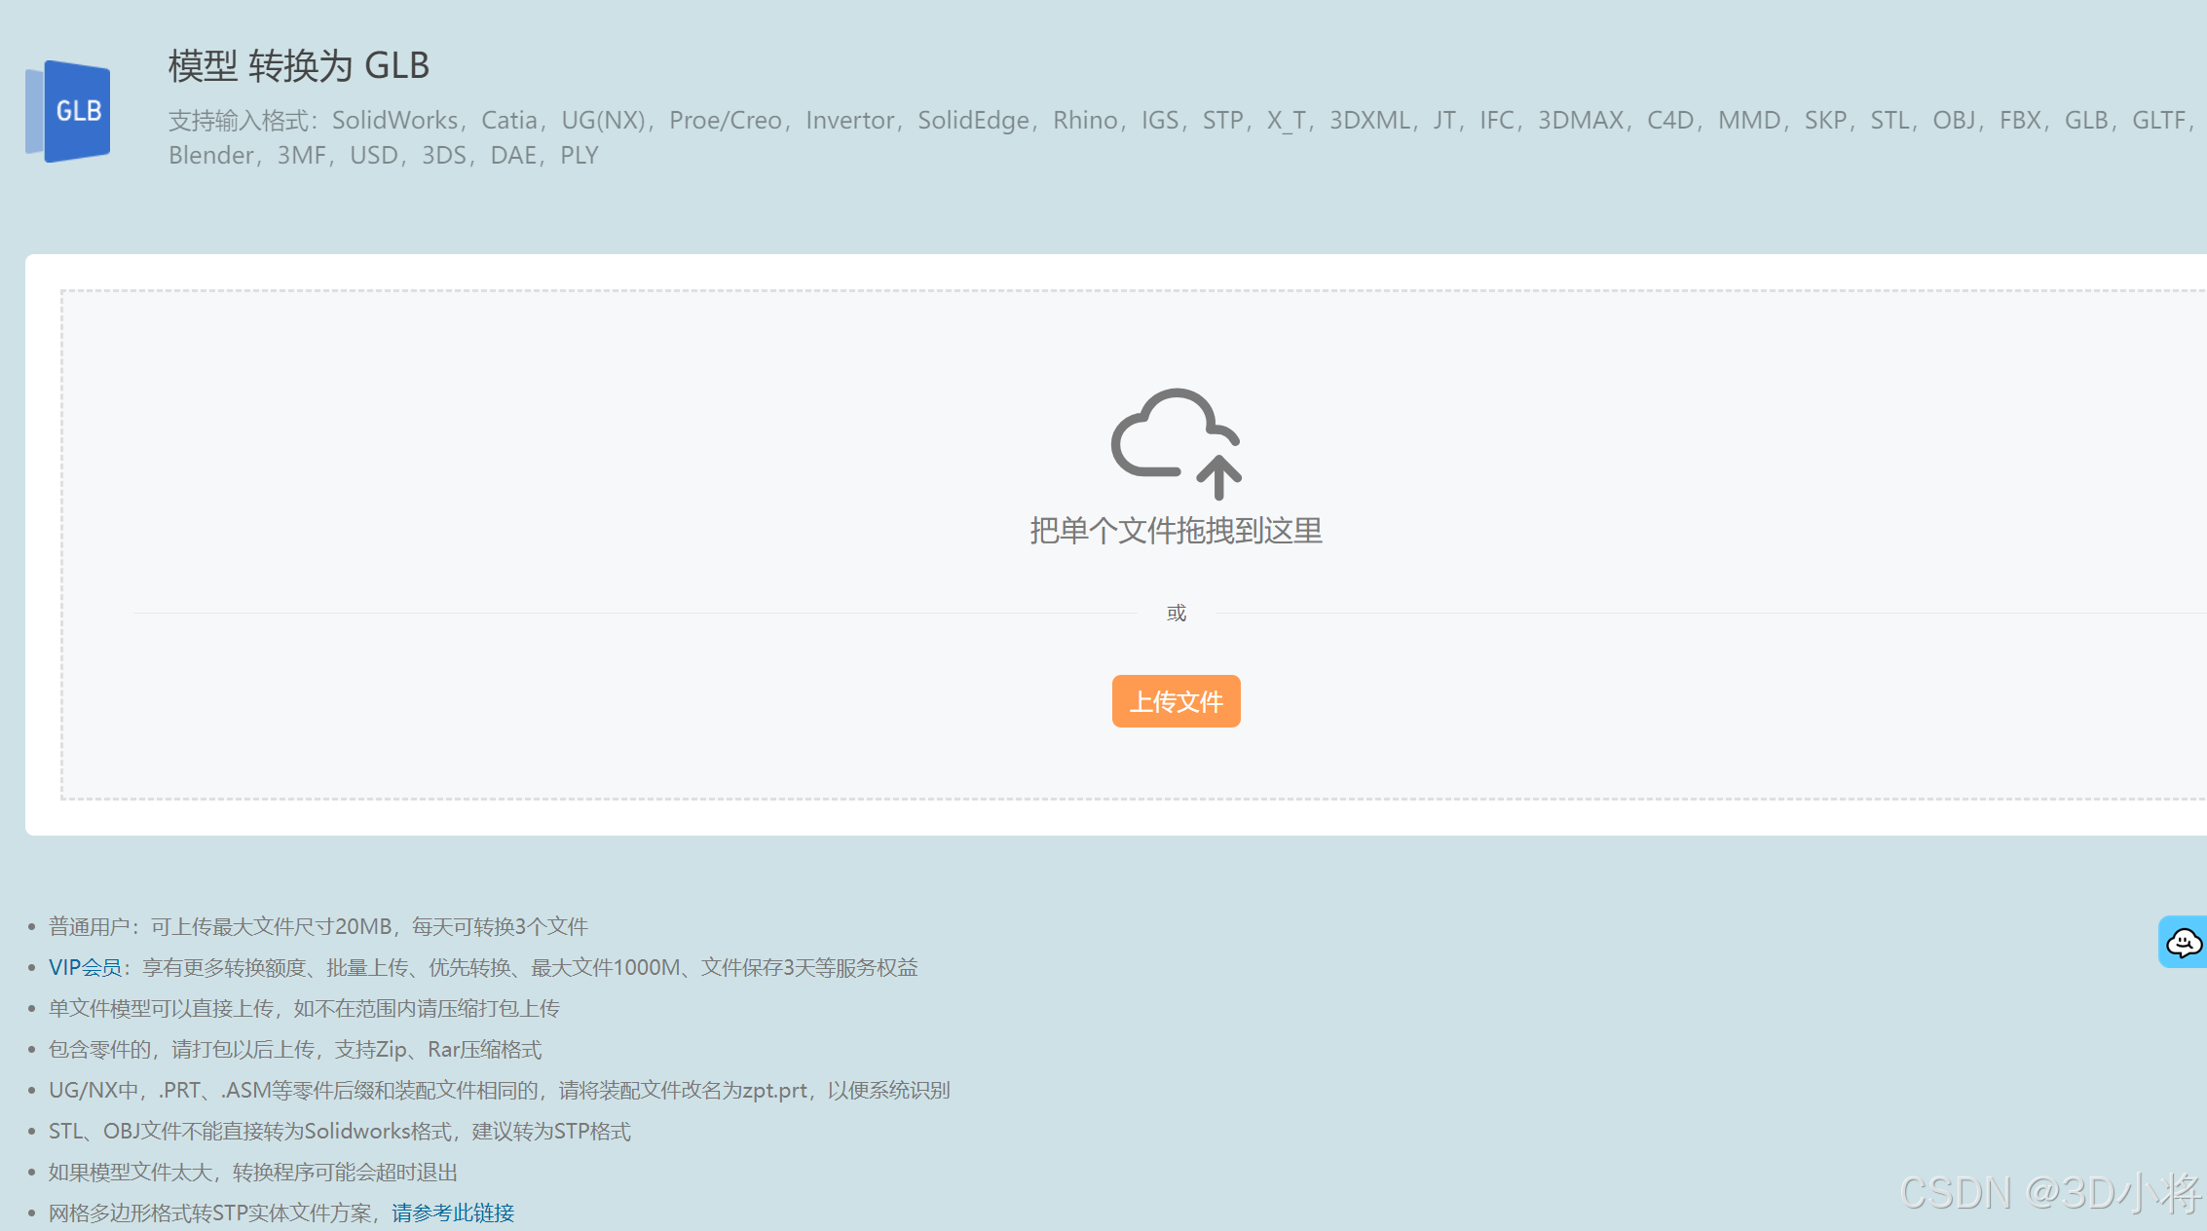Click the VIP benefits description text
The height and width of the screenshot is (1231, 2207).
tap(530, 967)
